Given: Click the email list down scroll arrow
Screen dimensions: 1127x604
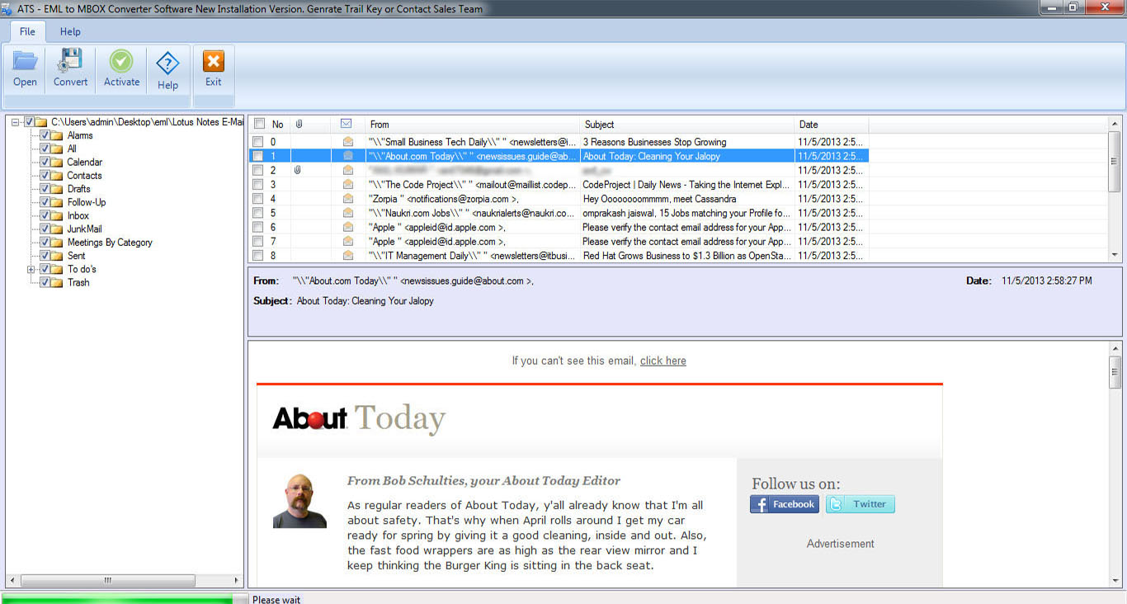Looking at the screenshot, I should click(1115, 256).
